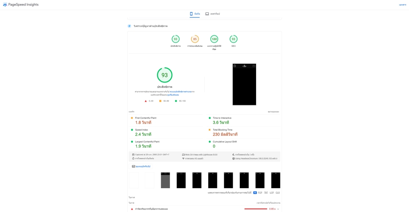
Task: Click the calendar icon beside 'Captured at'
Action: (133, 155)
